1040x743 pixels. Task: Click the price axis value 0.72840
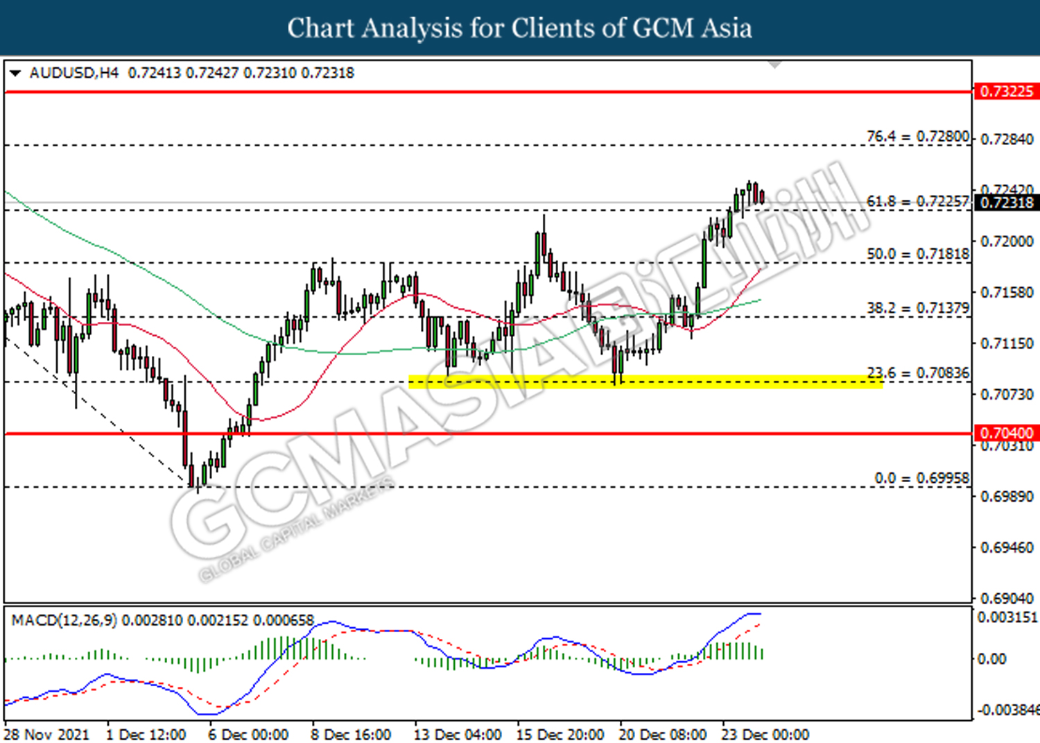pyautogui.click(x=1007, y=139)
